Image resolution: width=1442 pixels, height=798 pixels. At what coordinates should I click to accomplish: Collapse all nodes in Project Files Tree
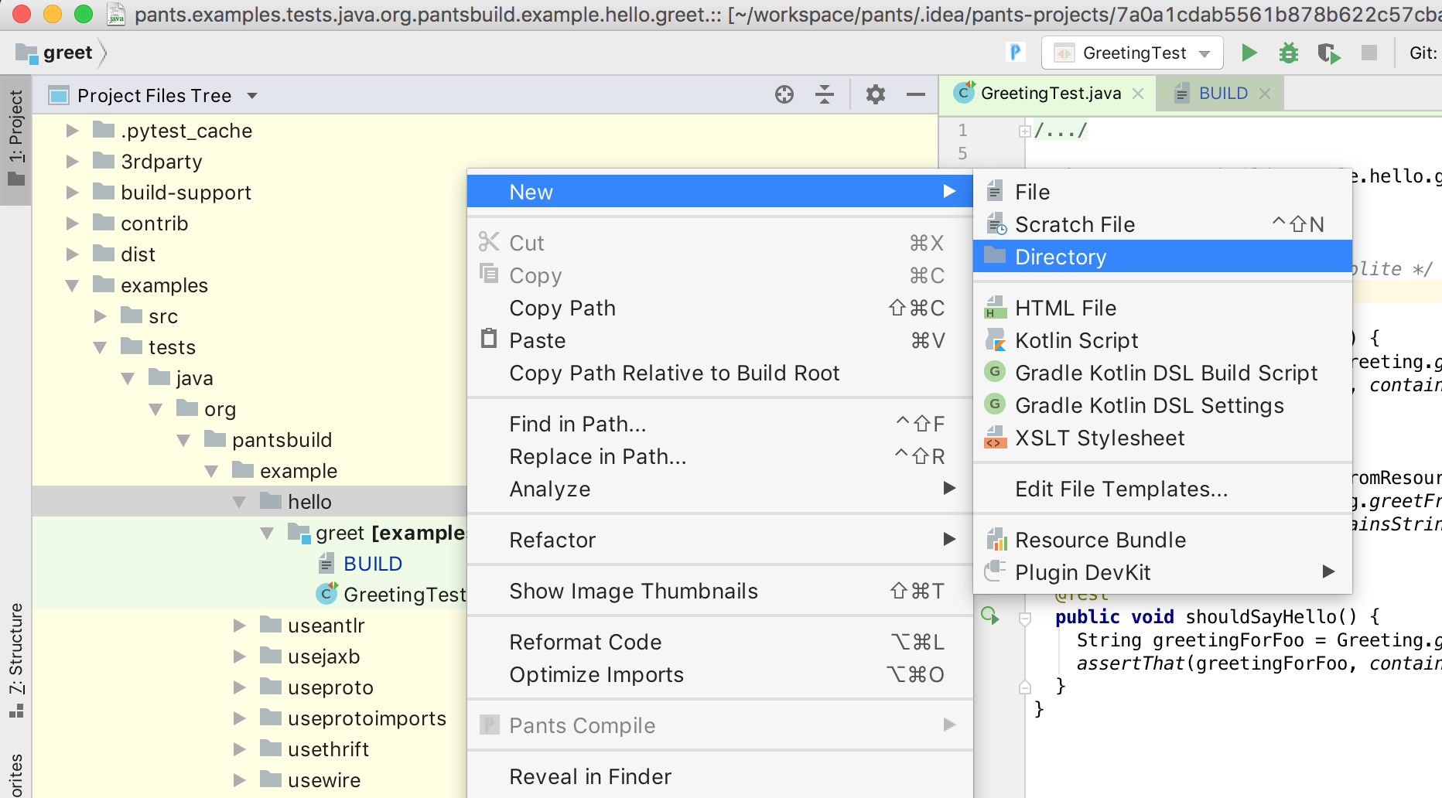point(825,94)
